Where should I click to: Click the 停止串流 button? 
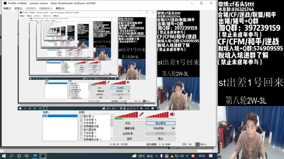tap(160, 123)
